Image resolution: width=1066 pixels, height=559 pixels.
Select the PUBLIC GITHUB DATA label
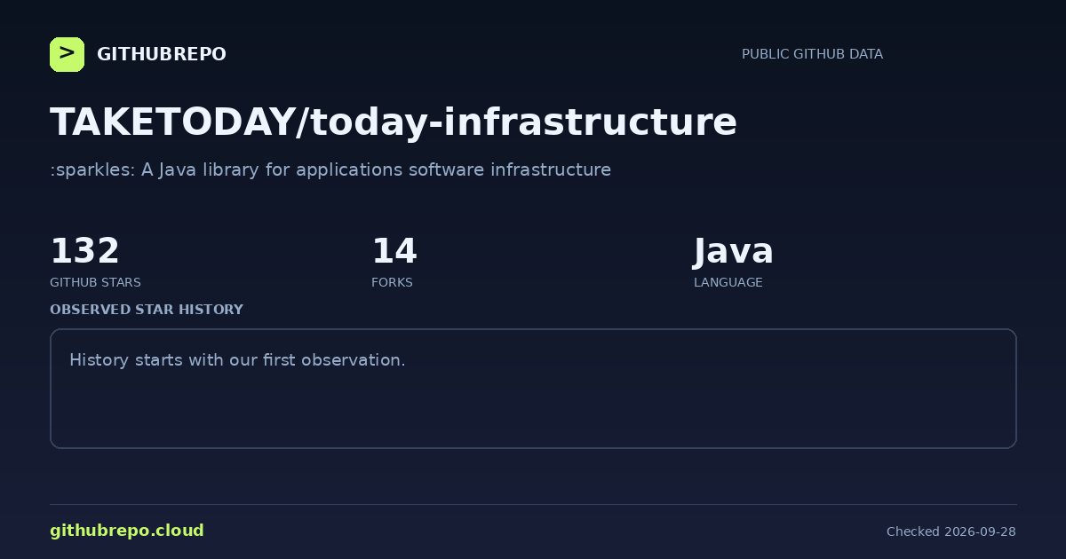812,54
